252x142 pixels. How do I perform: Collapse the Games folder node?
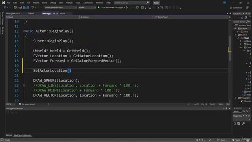tap(235, 35)
